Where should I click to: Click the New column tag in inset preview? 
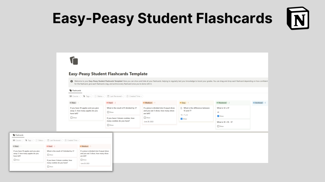(16, 146)
